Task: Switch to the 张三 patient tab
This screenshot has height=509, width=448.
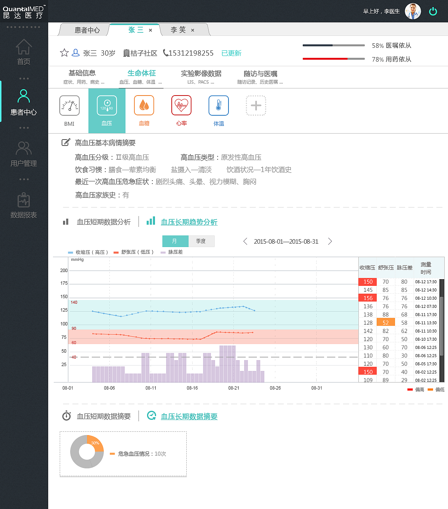Action: (136, 30)
